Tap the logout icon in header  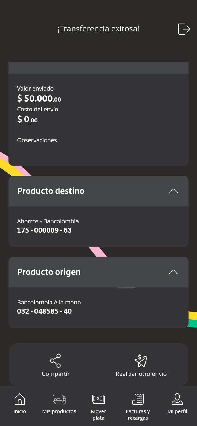(184, 29)
